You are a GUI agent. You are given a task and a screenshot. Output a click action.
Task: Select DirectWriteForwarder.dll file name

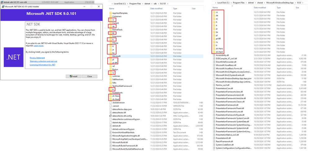pyautogui.click(x=227, y=62)
